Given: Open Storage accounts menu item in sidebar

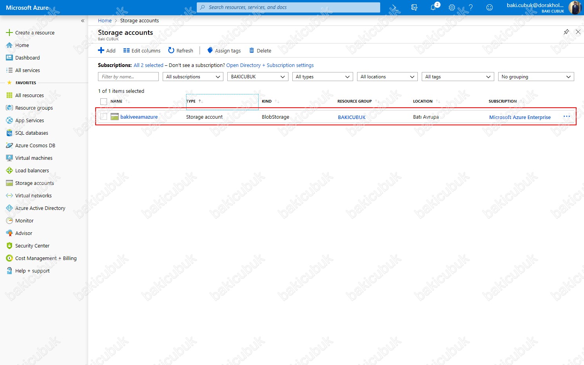Looking at the screenshot, I should coord(44,183).
